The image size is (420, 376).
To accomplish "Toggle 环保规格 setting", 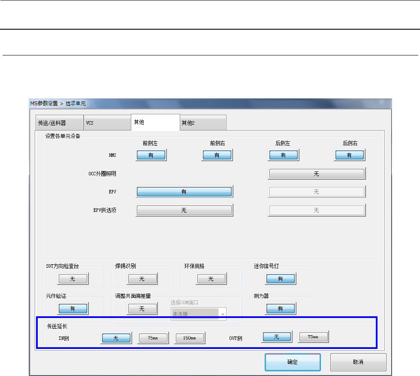I will [212, 278].
